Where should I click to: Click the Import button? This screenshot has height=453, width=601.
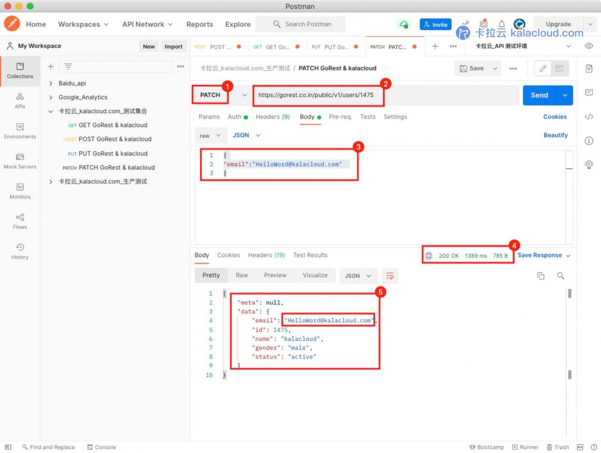coord(173,47)
